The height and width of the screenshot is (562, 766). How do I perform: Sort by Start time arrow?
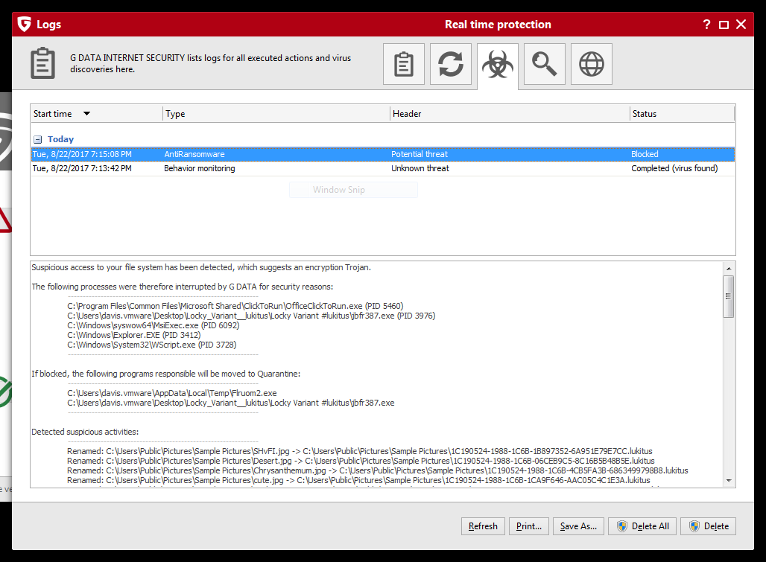point(86,114)
